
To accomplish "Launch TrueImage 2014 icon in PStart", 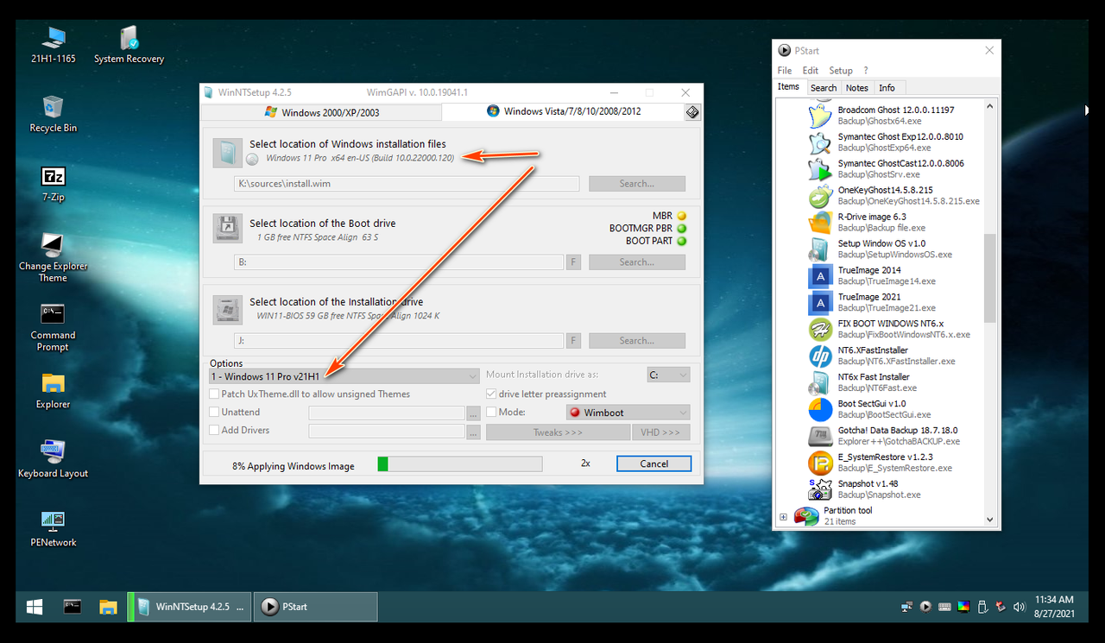I will pyautogui.click(x=820, y=276).
